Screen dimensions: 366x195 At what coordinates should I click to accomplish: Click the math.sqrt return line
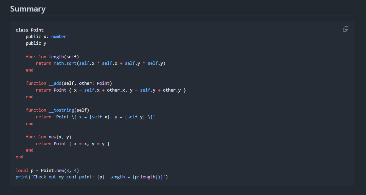100,63
